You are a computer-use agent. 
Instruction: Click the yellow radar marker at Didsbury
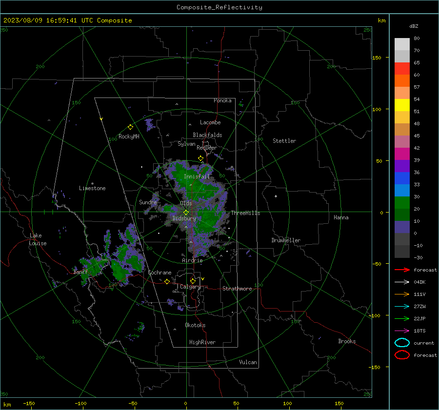point(186,213)
